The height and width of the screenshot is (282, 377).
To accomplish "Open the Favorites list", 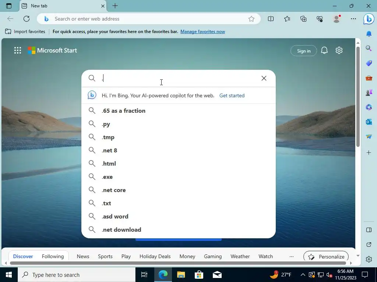I will [x=287, y=19].
